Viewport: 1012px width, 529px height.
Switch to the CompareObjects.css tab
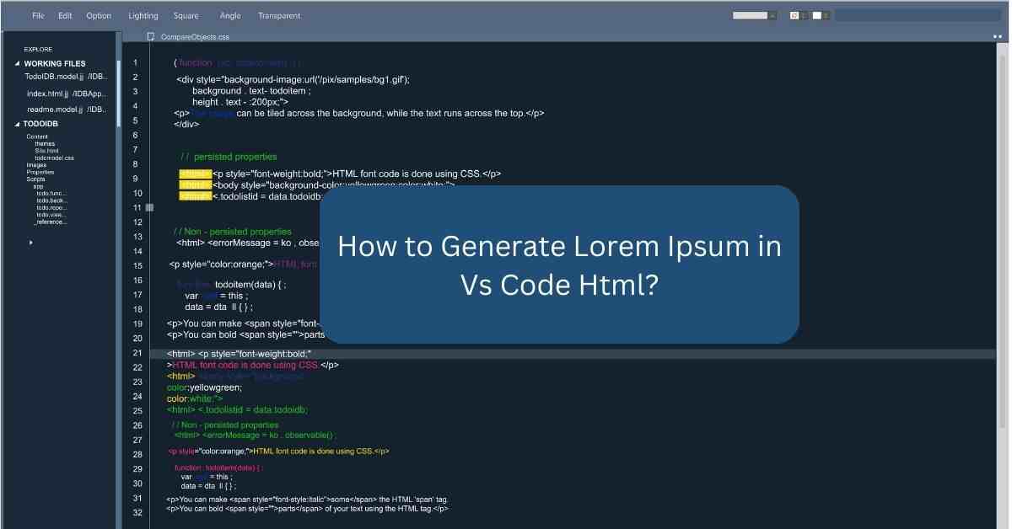click(x=195, y=37)
